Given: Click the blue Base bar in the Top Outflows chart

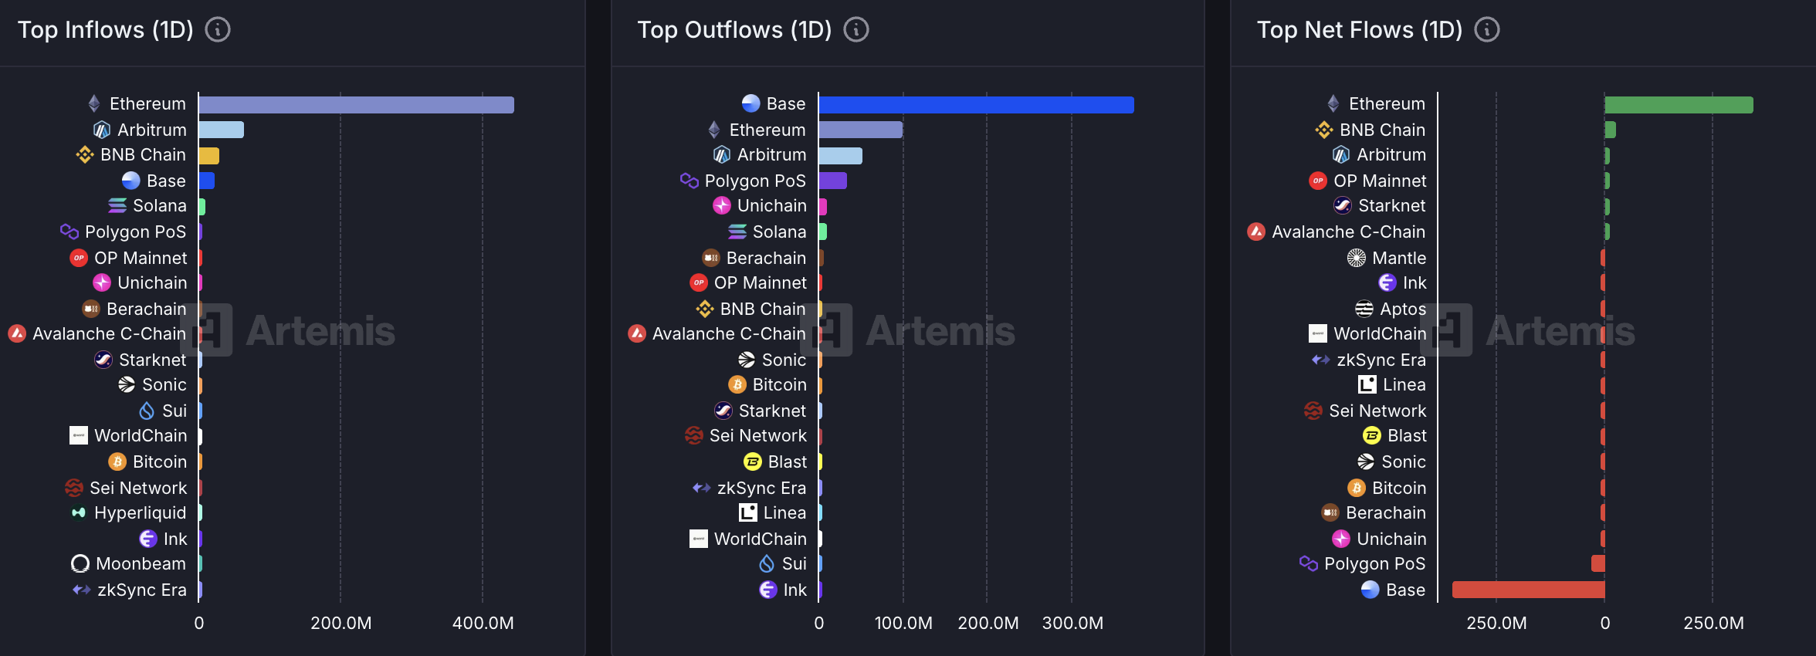Looking at the screenshot, I should [976, 105].
